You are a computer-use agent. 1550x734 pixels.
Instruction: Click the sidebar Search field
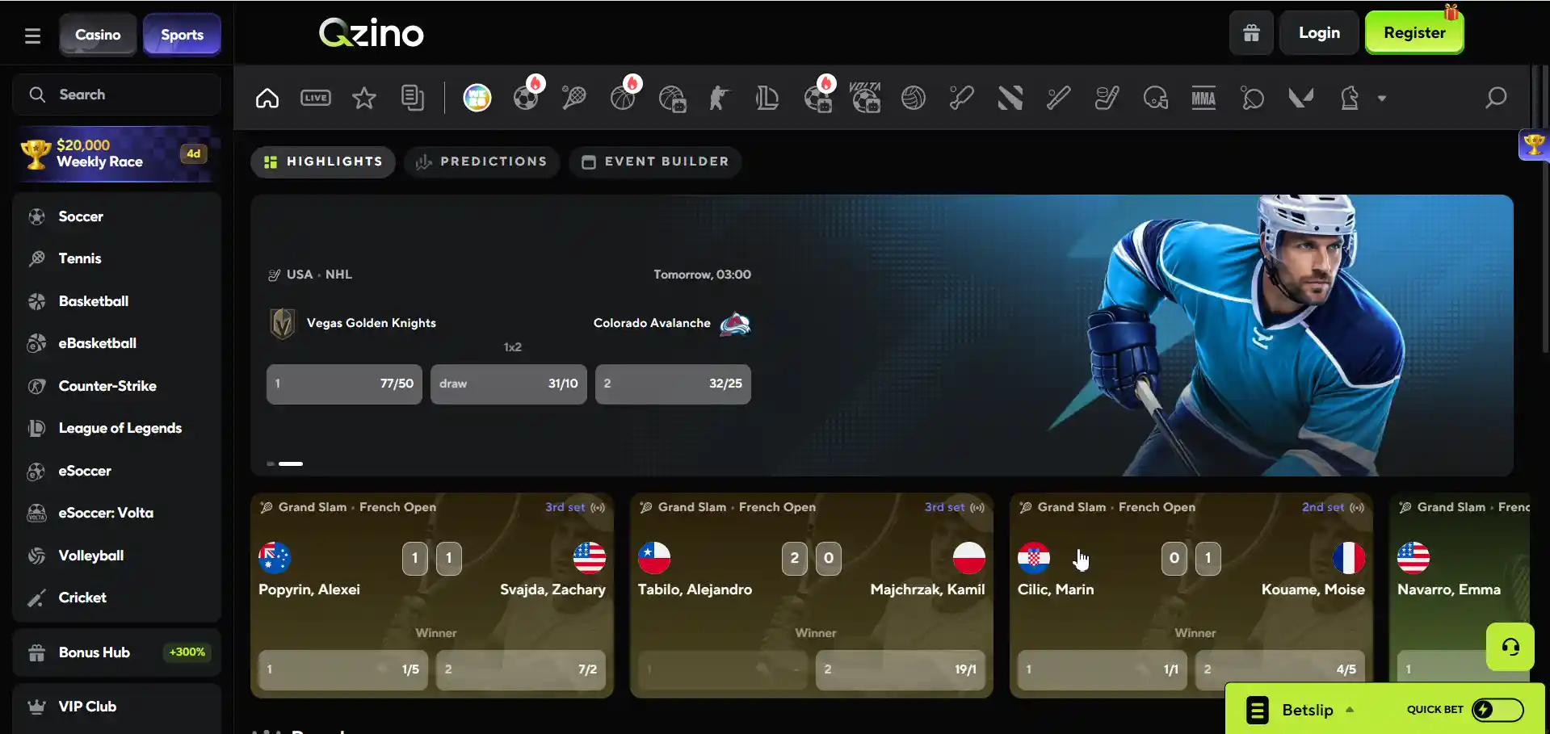tap(117, 94)
